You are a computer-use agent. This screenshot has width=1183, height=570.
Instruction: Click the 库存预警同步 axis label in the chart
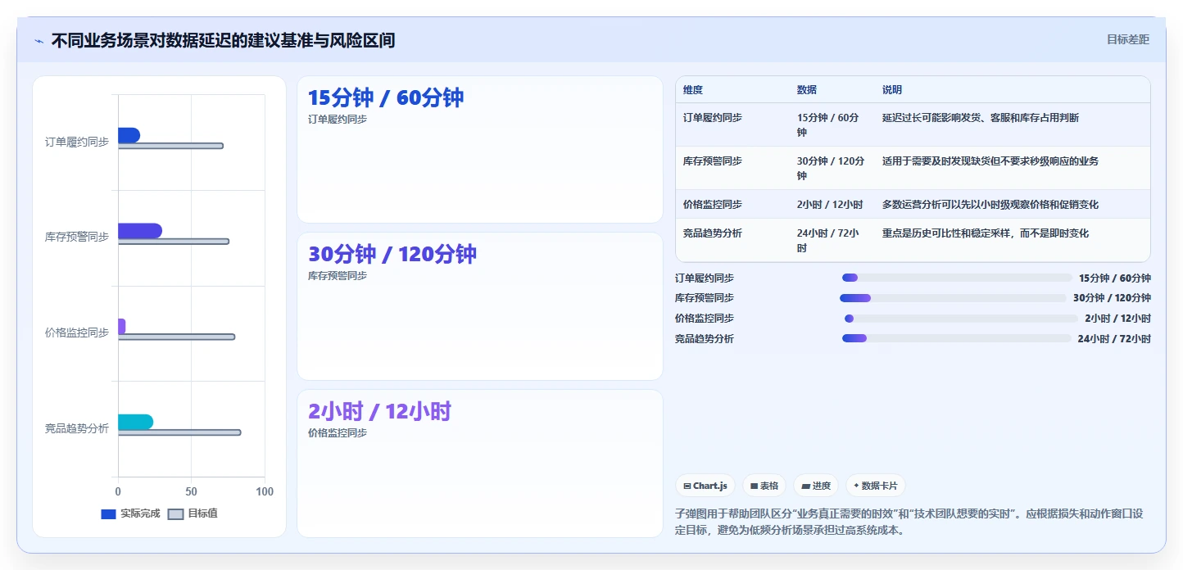[x=77, y=237]
